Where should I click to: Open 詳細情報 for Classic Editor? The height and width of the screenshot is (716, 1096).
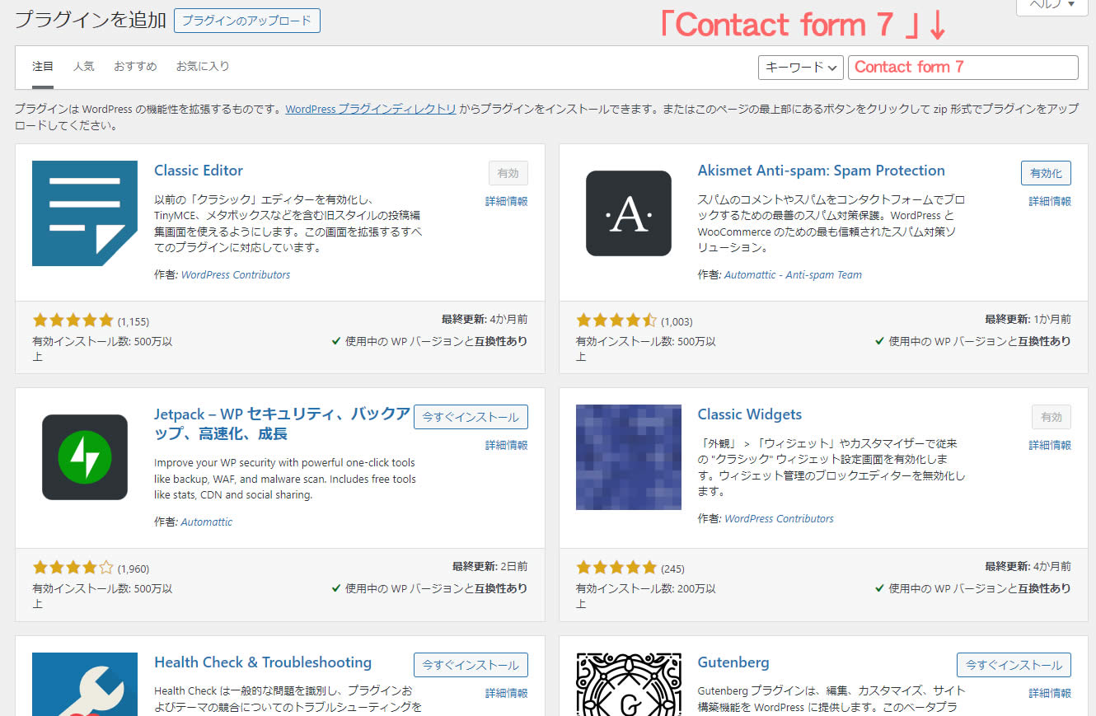(x=507, y=201)
